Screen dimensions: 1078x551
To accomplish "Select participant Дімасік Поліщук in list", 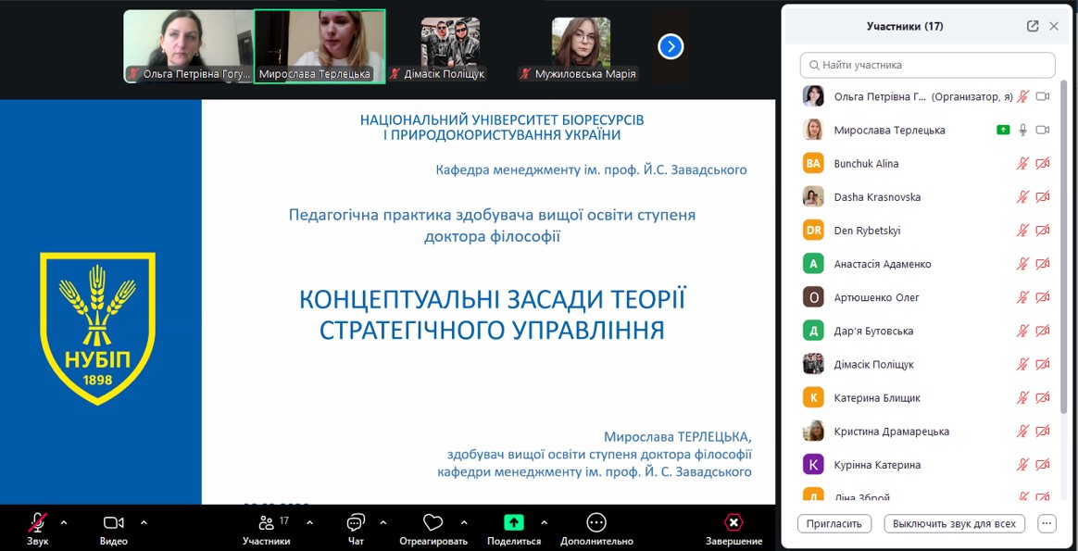I will click(927, 364).
